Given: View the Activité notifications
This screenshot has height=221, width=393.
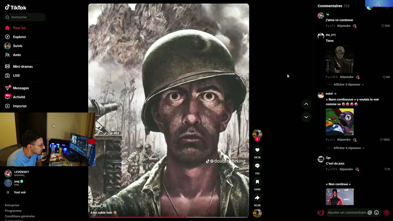Looking at the screenshot, I should point(19,97).
